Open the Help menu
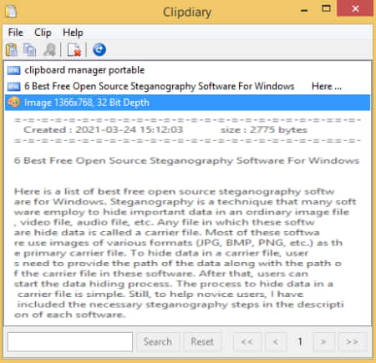 pyautogui.click(x=73, y=33)
